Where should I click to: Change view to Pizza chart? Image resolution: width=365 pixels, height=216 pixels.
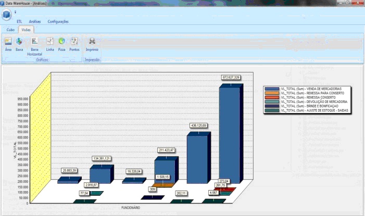(x=62, y=43)
